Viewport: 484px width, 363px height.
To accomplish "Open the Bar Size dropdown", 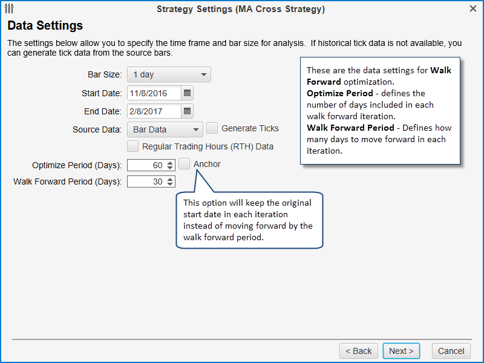I will (x=169, y=75).
